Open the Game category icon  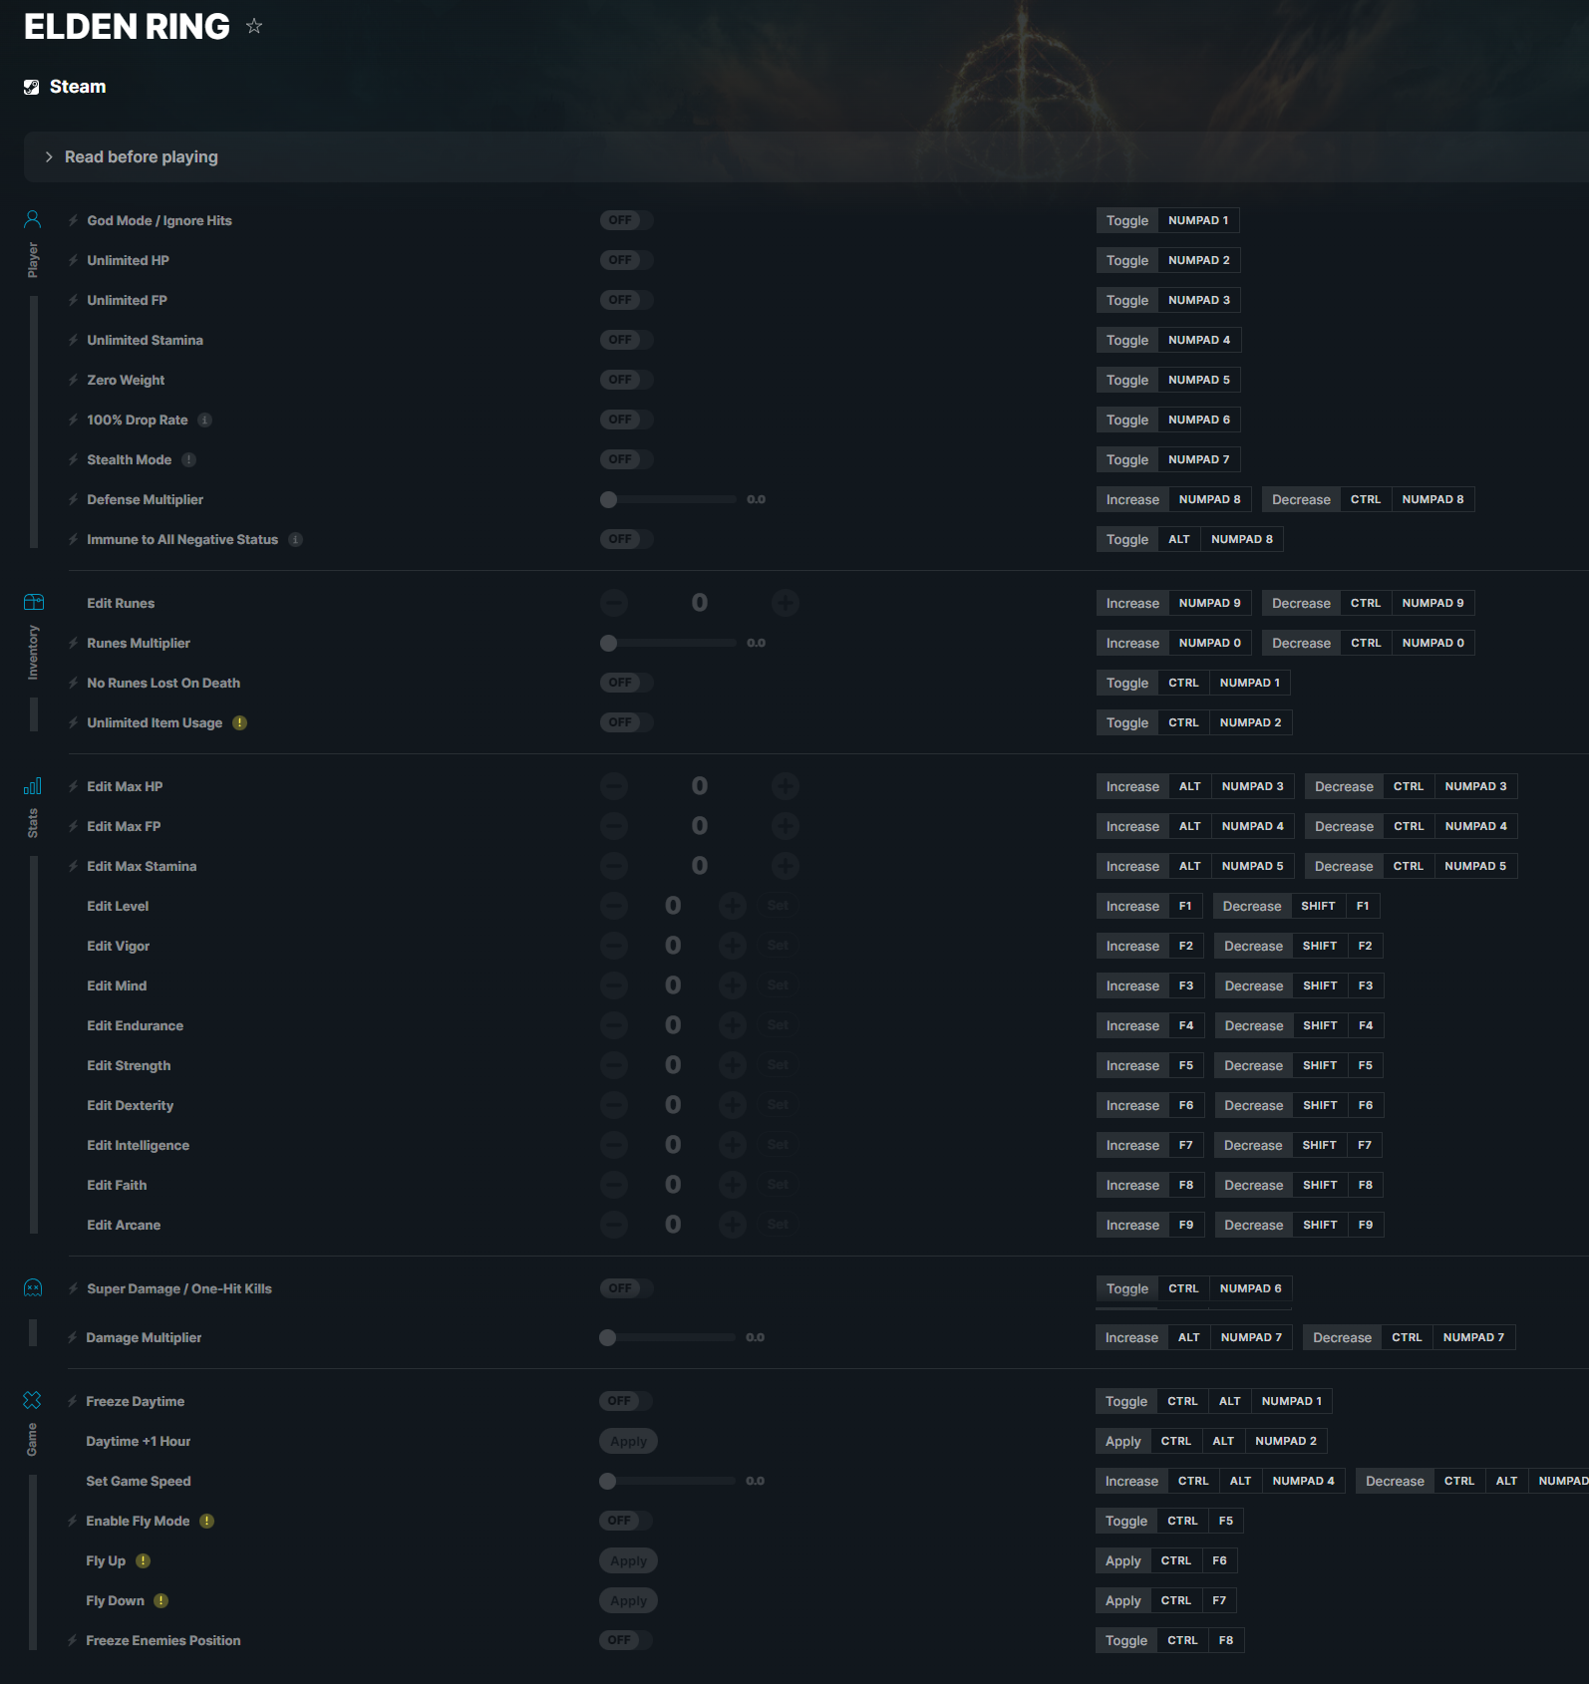coord(32,1400)
